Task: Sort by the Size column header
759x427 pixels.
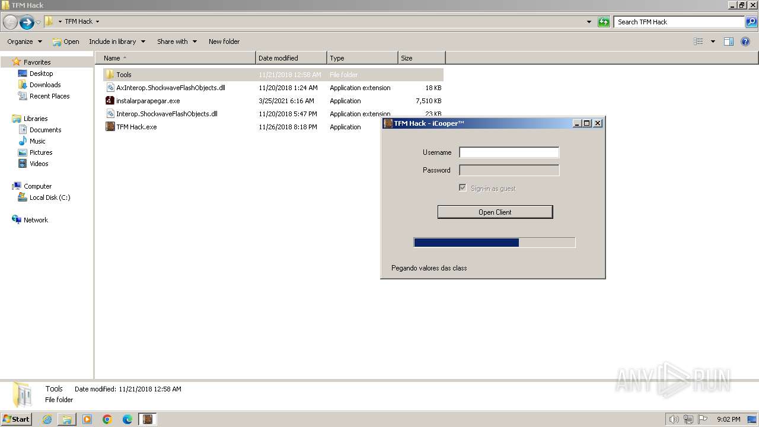Action: point(422,58)
